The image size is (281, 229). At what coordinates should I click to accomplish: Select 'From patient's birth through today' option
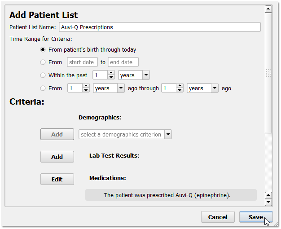[43, 50]
